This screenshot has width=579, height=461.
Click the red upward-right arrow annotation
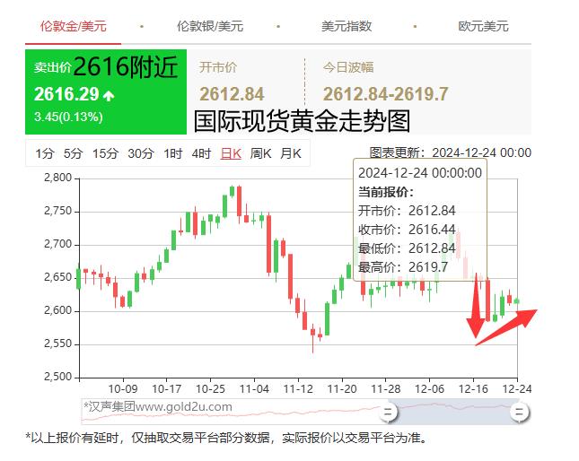coord(507,326)
